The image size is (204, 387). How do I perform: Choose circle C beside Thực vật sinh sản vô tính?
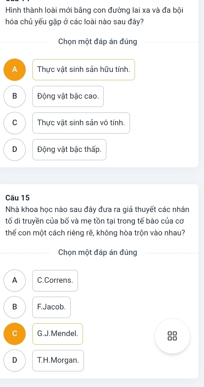point(15,123)
